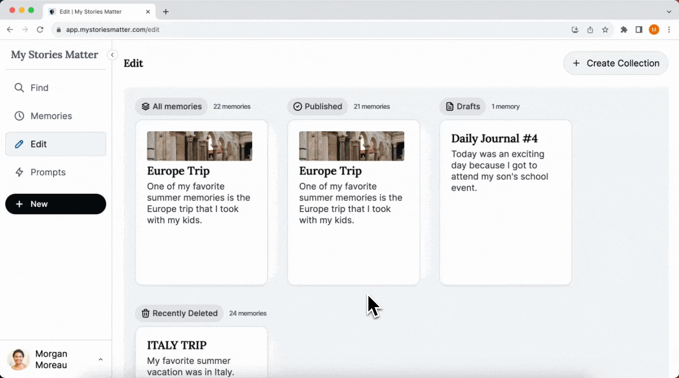Click the clock icon next to Memories
This screenshot has height=378, width=679.
(19, 116)
